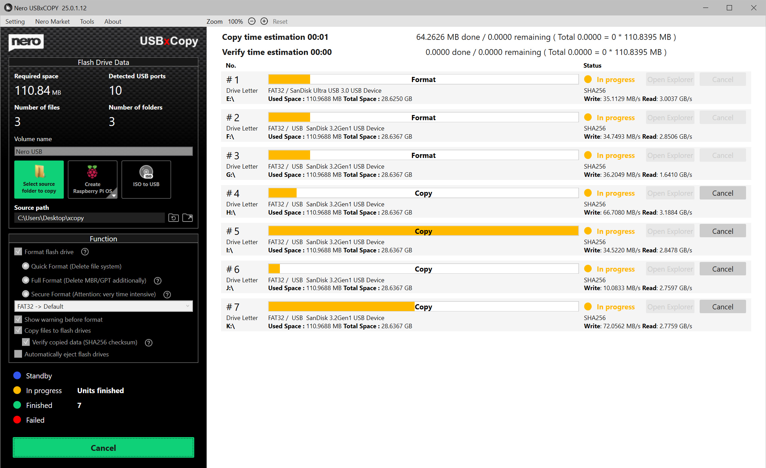The height and width of the screenshot is (468, 766).
Task: Cancel copy on drive #7 K:\
Action: pyautogui.click(x=723, y=307)
